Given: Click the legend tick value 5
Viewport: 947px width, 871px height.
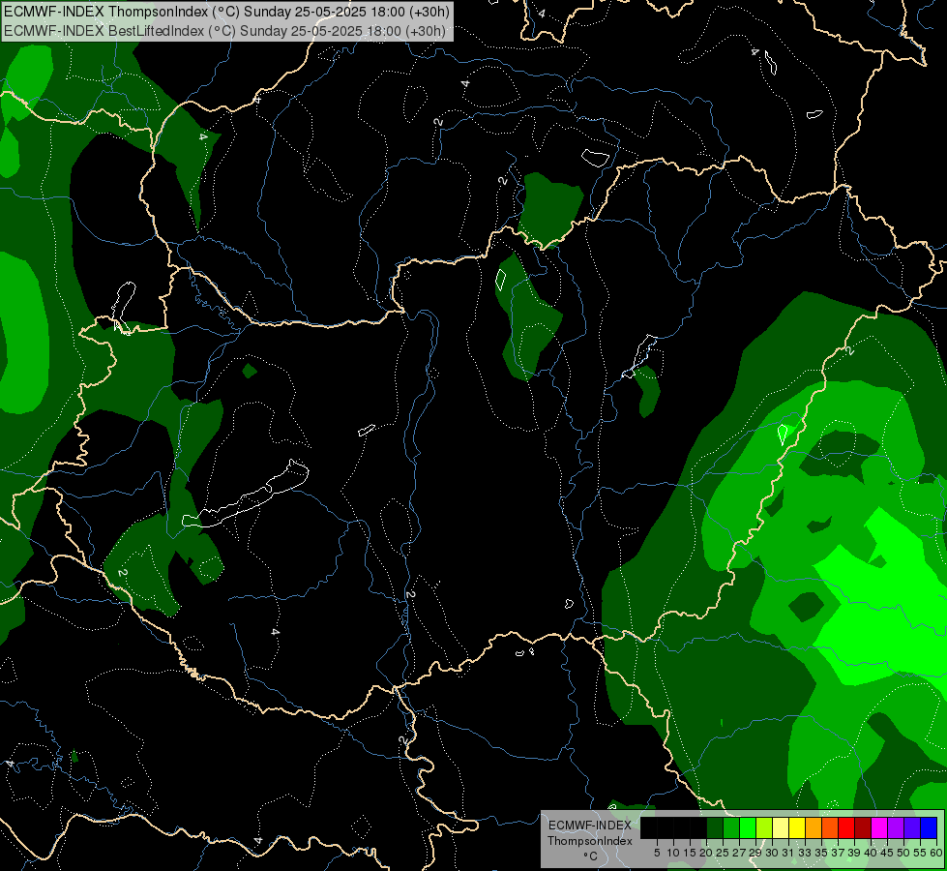Looking at the screenshot, I should pyautogui.click(x=657, y=853).
